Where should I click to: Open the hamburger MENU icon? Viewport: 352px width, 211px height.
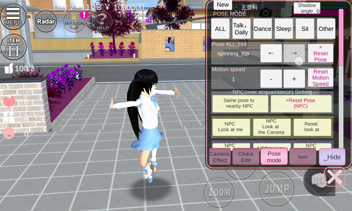(x=13, y=16)
